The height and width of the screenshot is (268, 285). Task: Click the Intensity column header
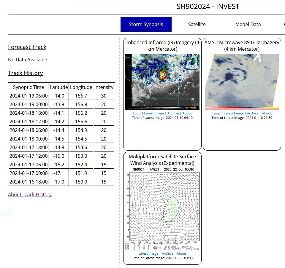pos(104,87)
